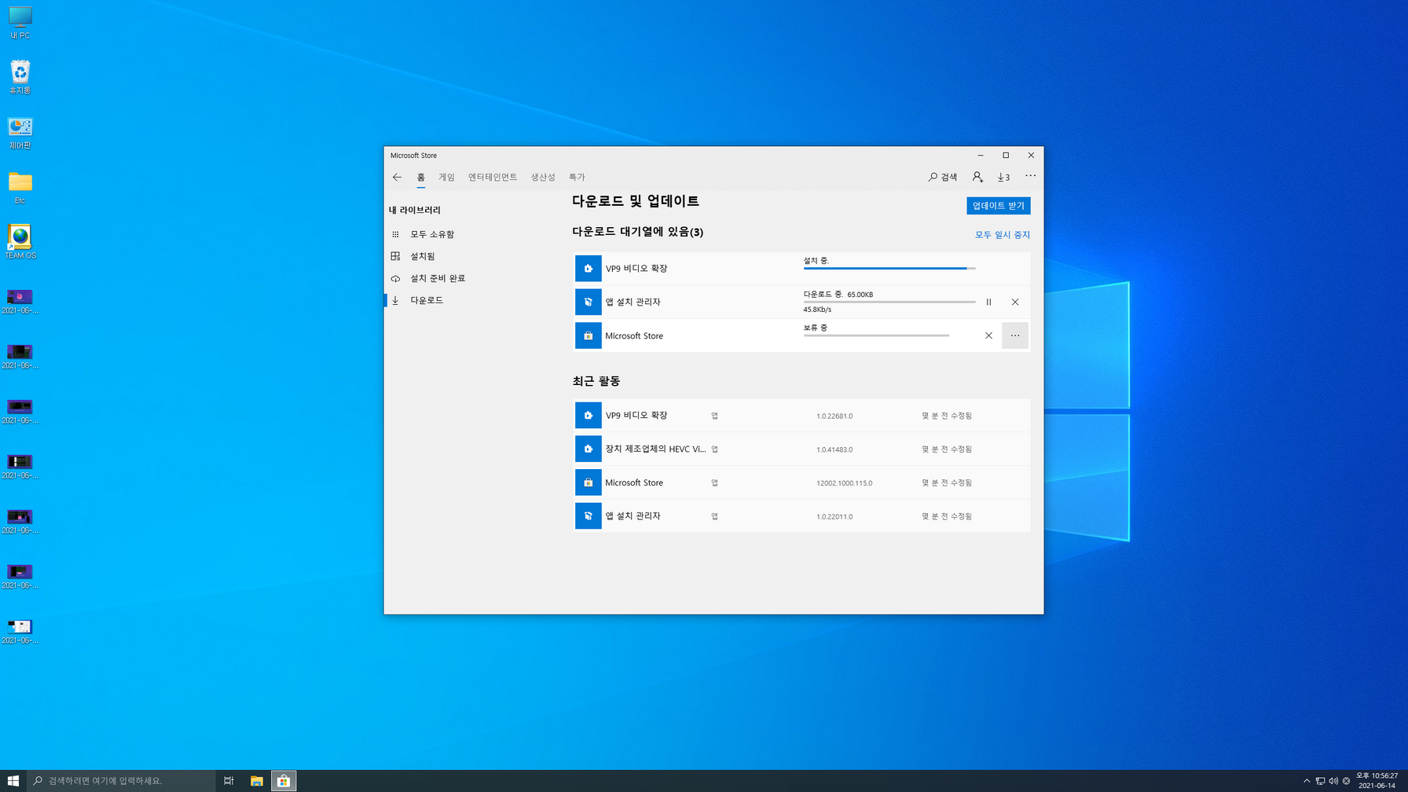
Task: Maximize the Microsoft Store window
Action: pos(1006,156)
